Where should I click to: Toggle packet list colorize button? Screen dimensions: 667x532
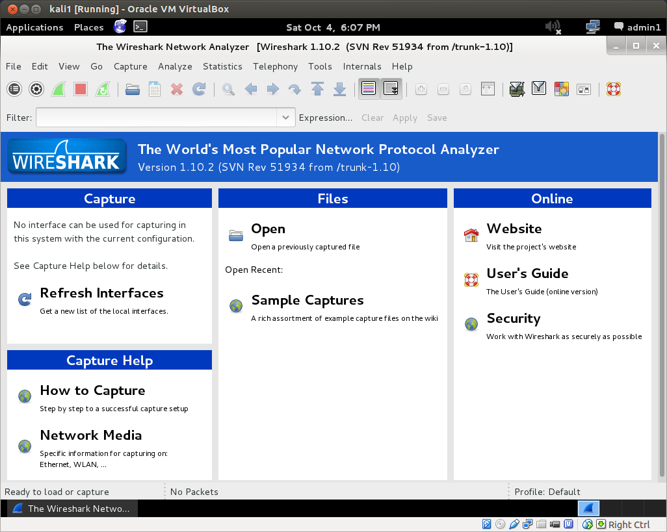(x=369, y=89)
